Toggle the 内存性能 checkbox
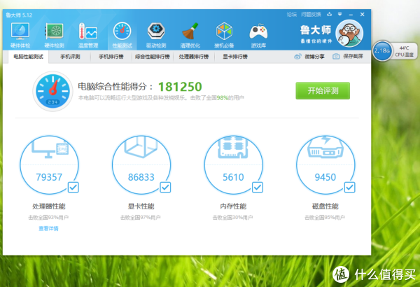Screen dimensions: 420x287 pyautogui.click(x=258, y=188)
